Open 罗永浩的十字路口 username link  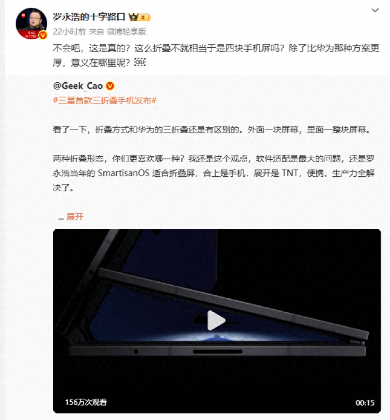[89, 17]
